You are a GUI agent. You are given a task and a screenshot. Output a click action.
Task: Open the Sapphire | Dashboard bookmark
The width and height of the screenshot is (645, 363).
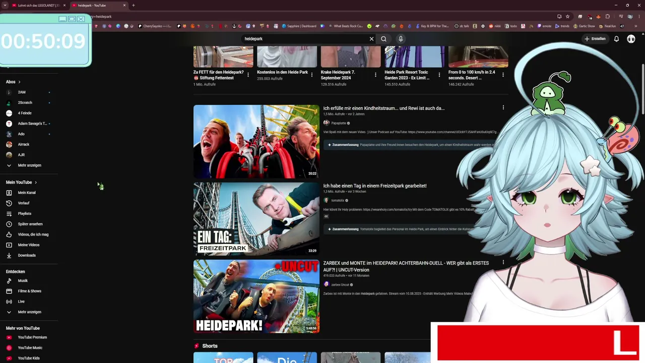[x=299, y=26]
